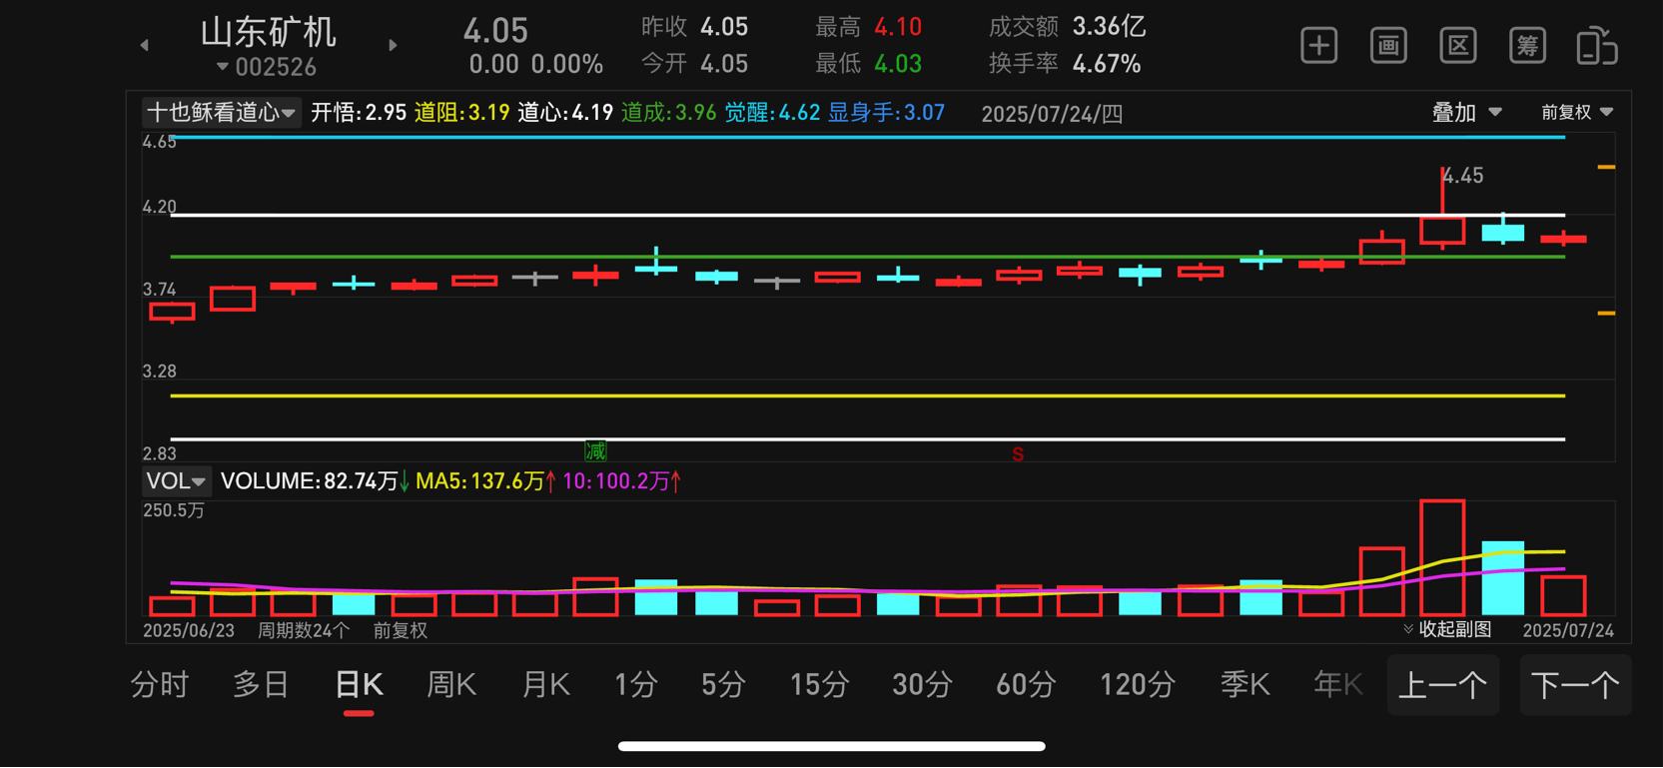
Task: Tap the screen rotate device icon
Action: 1596,46
